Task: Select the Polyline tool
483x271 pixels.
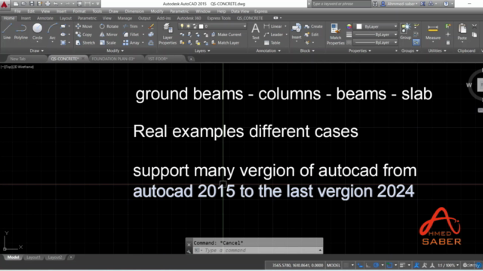Action: tap(21, 32)
